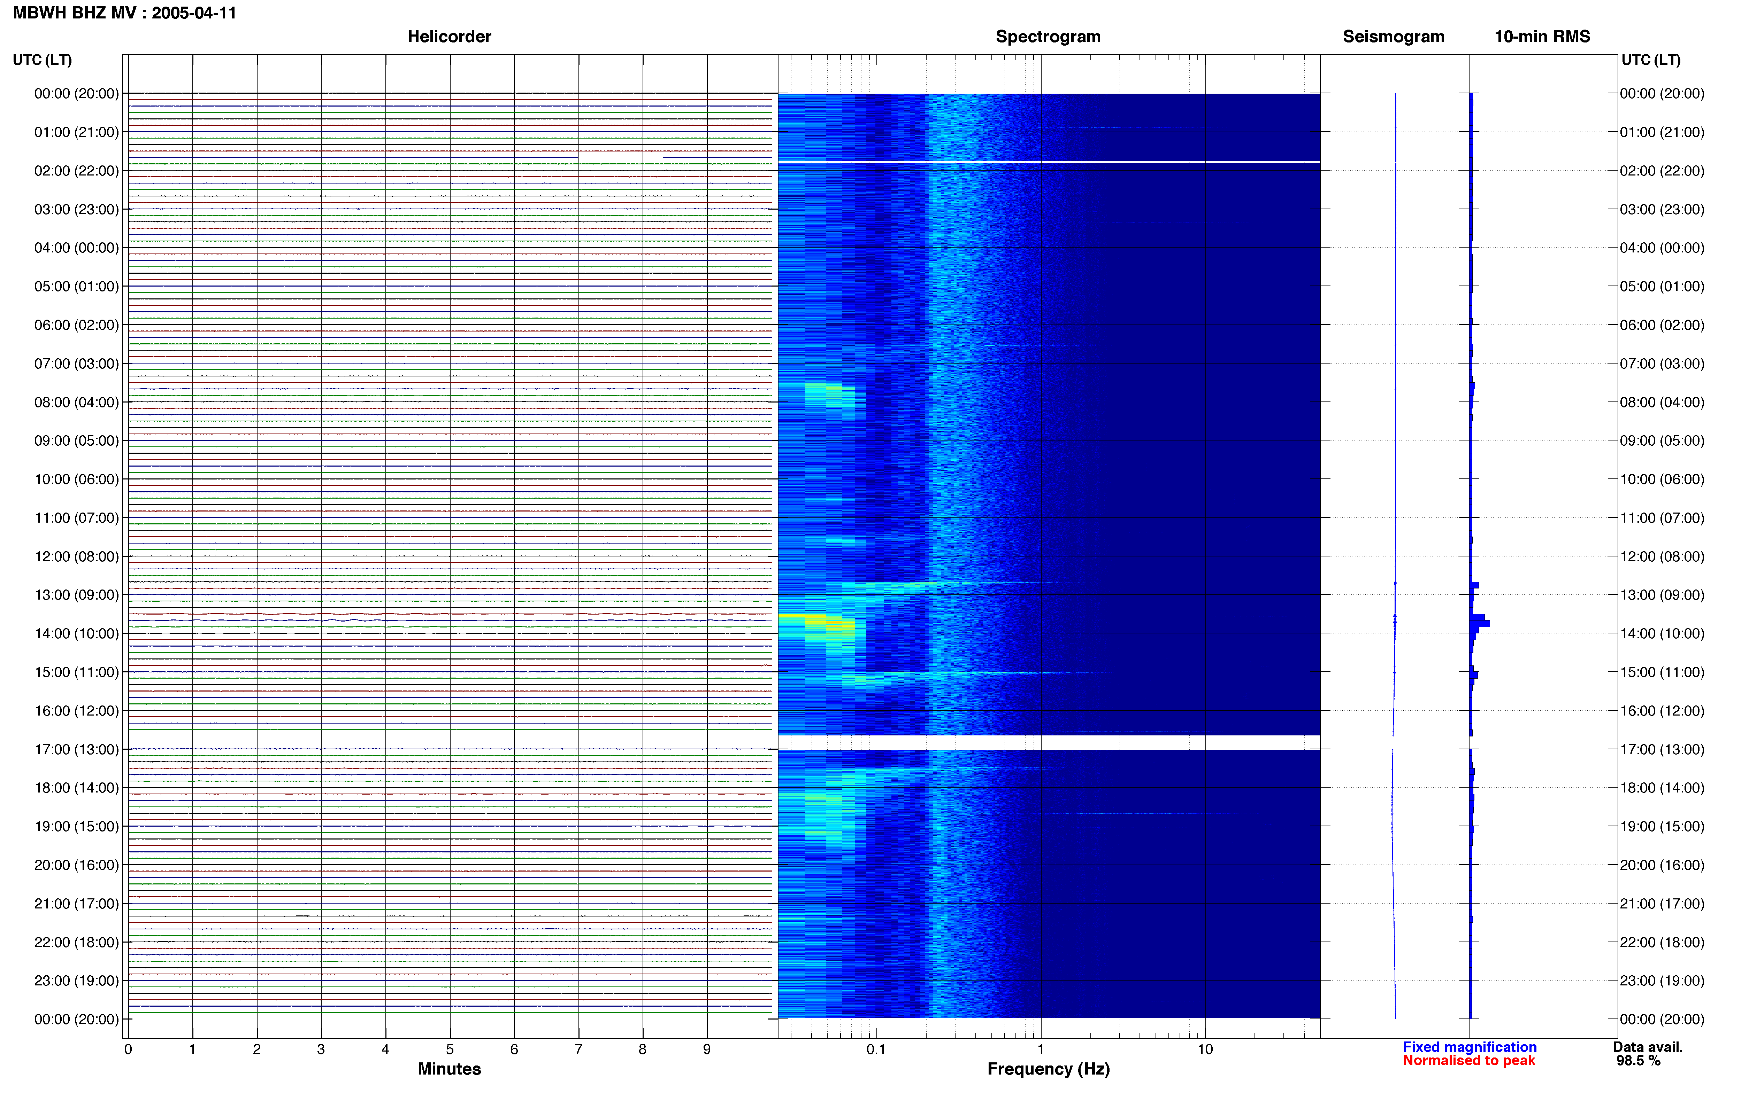Image resolution: width=1749 pixels, height=1093 pixels.
Task: Click the 7 tick on the Minutes axis
Action: [579, 1049]
